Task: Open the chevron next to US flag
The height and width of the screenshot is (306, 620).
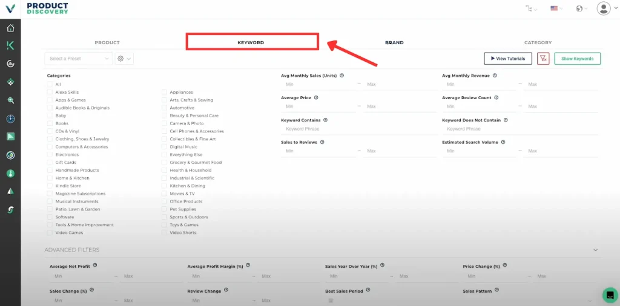Action: coord(561,8)
